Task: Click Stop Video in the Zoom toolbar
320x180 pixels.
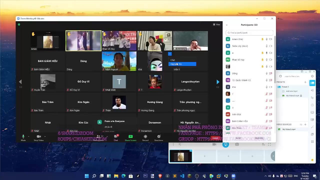Action: (x=38, y=137)
